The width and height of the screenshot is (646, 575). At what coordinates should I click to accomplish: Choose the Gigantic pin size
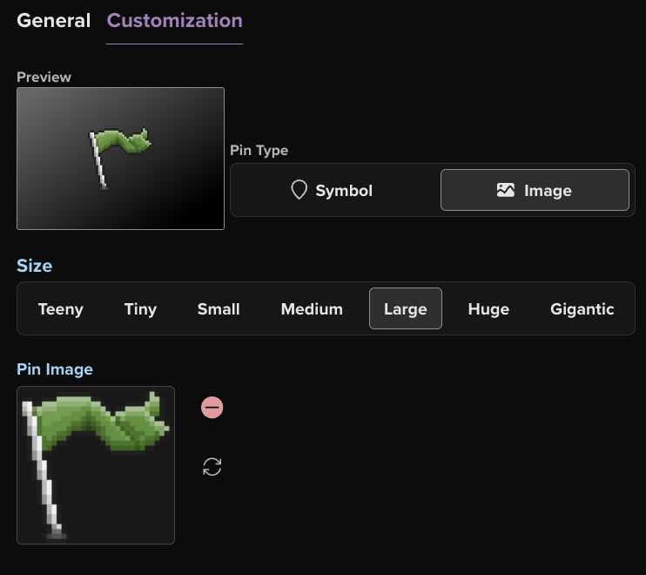(x=582, y=309)
